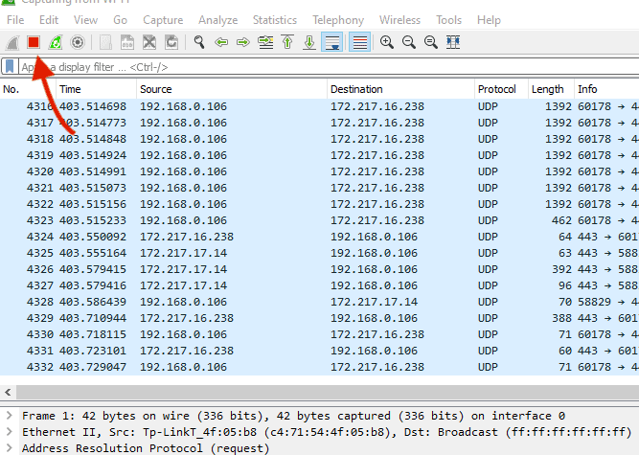The image size is (639, 455).
Task: Click the display filter bookmark icon
Action: click(10, 66)
